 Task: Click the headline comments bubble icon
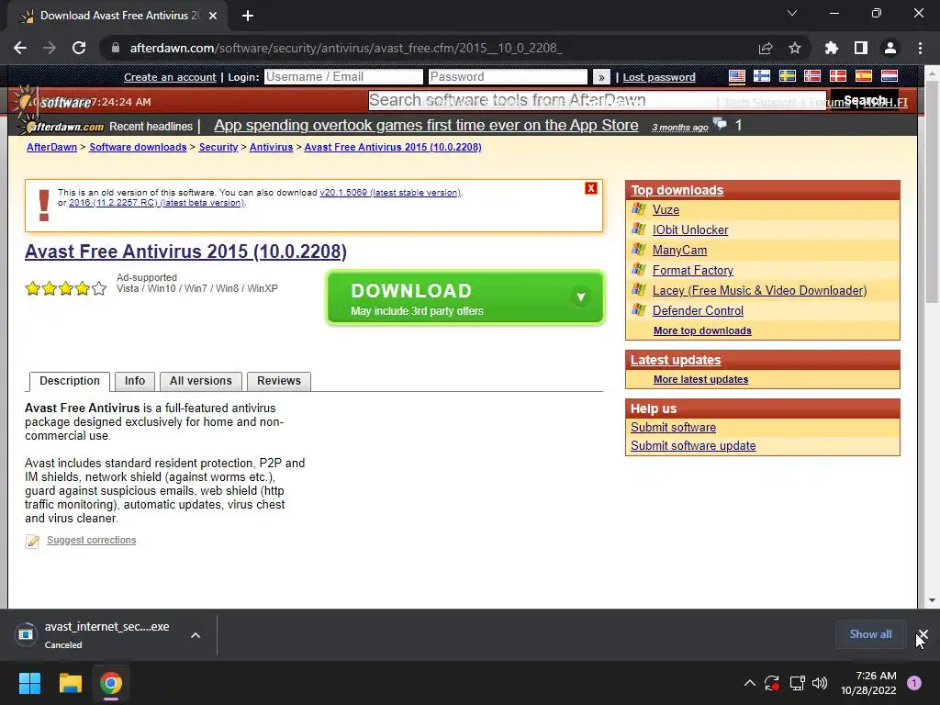(720, 125)
